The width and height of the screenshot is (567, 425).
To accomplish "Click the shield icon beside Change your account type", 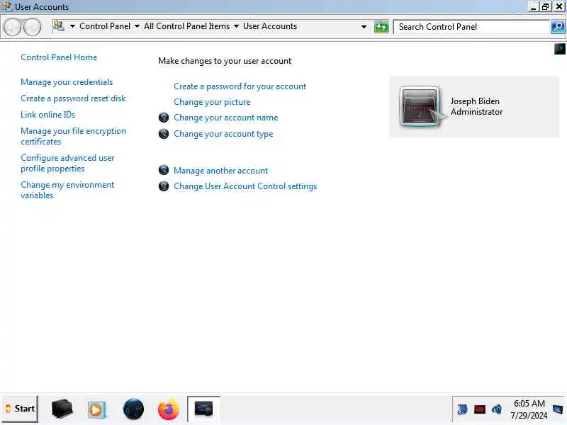I will click(x=164, y=134).
